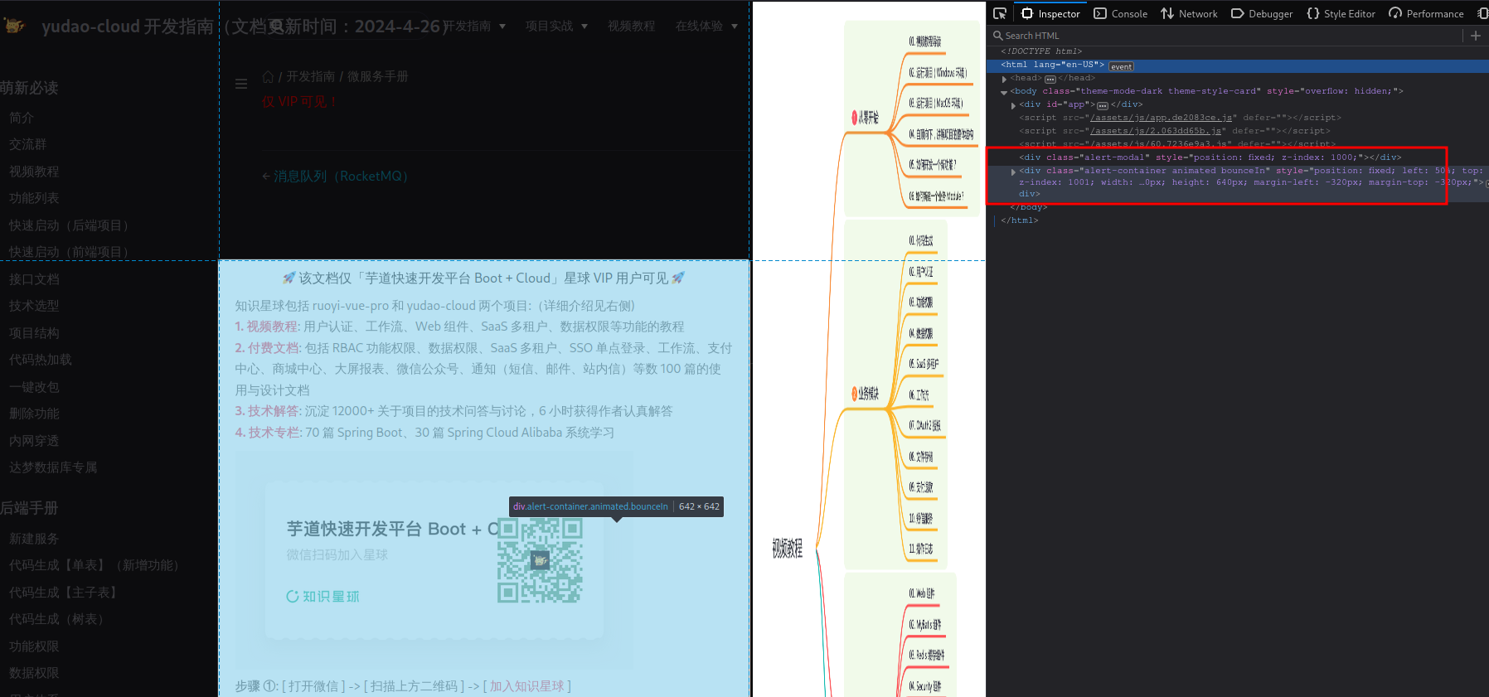This screenshot has width=1489, height=697.
Task: Open 功能权限 in the sidebar
Action: (x=34, y=646)
